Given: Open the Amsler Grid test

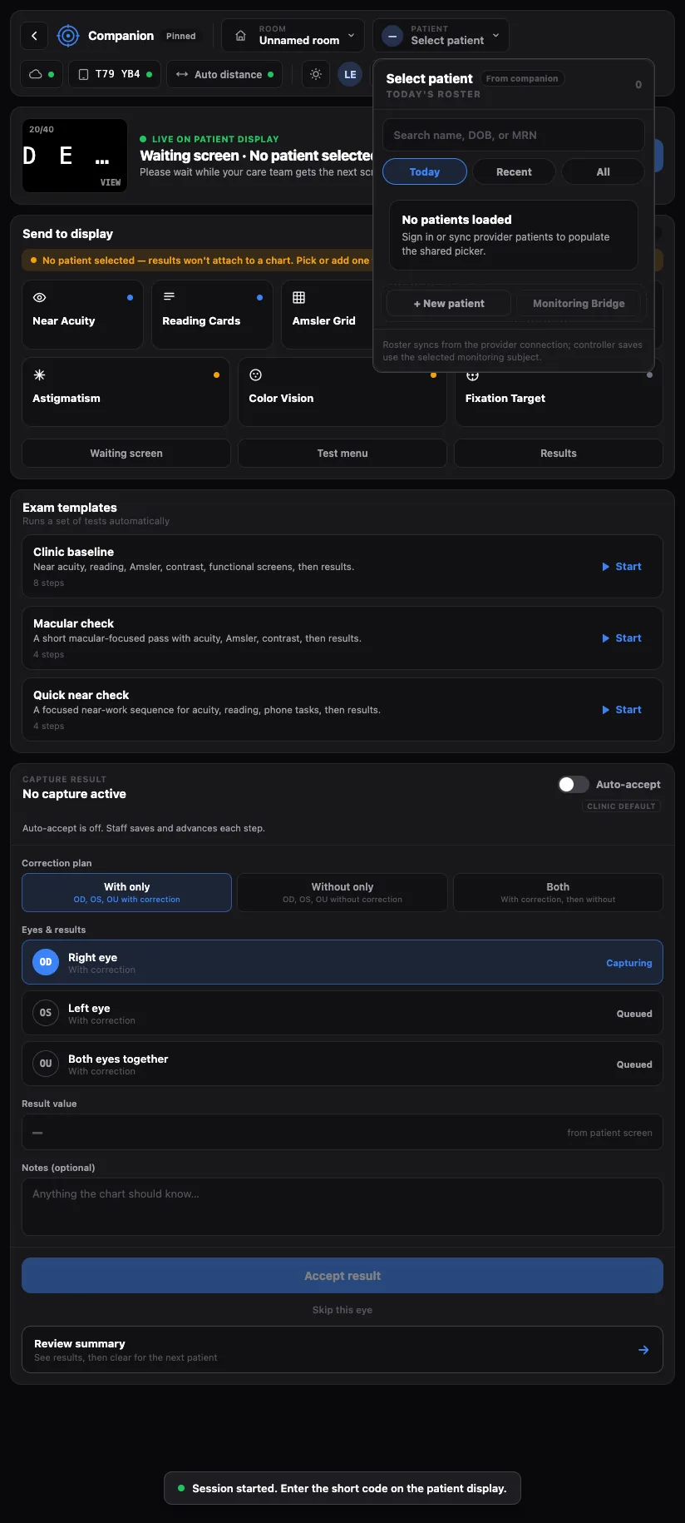Looking at the screenshot, I should (x=327, y=315).
